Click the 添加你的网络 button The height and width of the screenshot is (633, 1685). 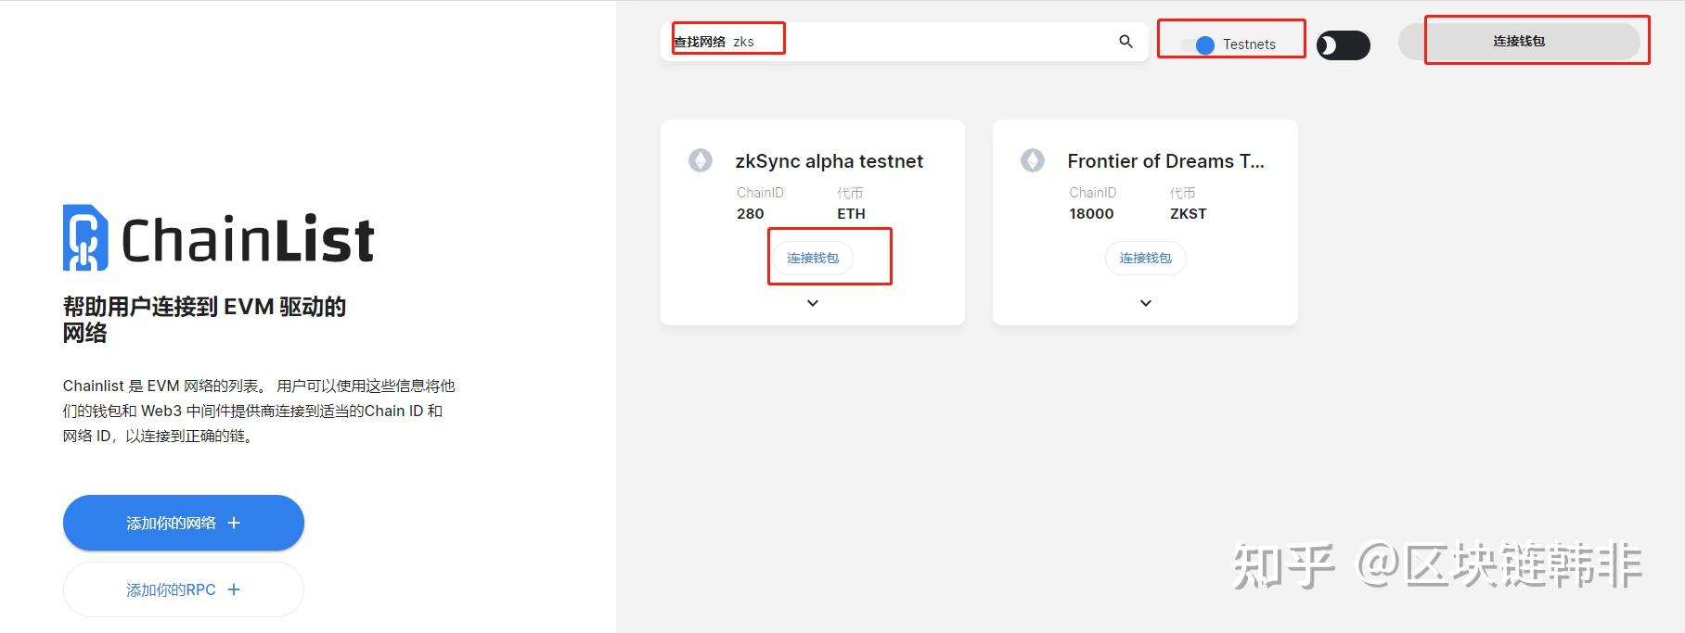tap(172, 523)
